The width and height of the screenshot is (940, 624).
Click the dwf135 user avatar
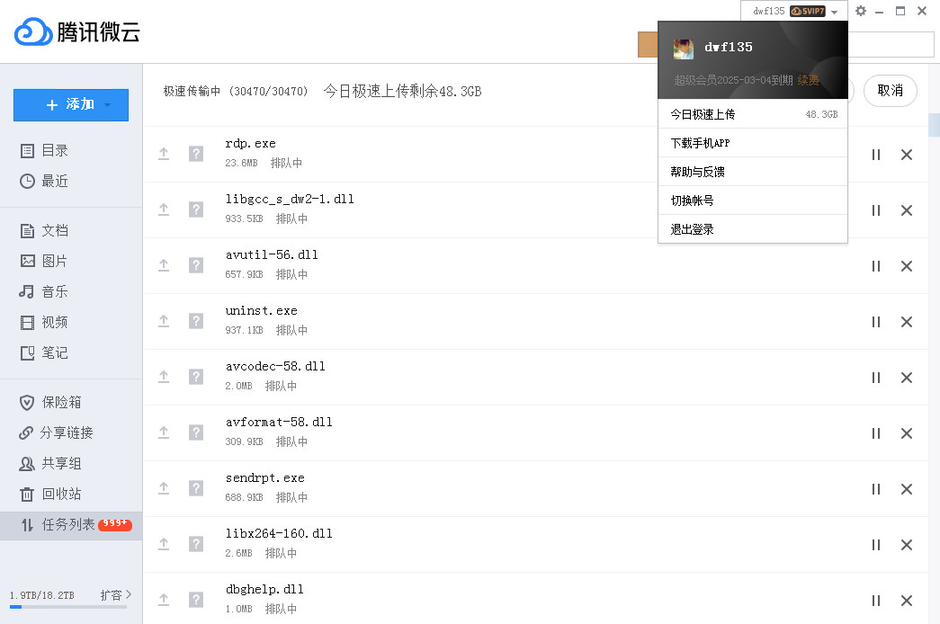point(683,49)
